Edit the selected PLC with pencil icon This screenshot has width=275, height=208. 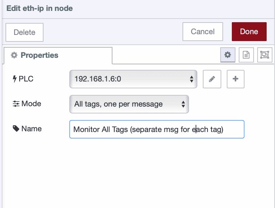tap(212, 79)
